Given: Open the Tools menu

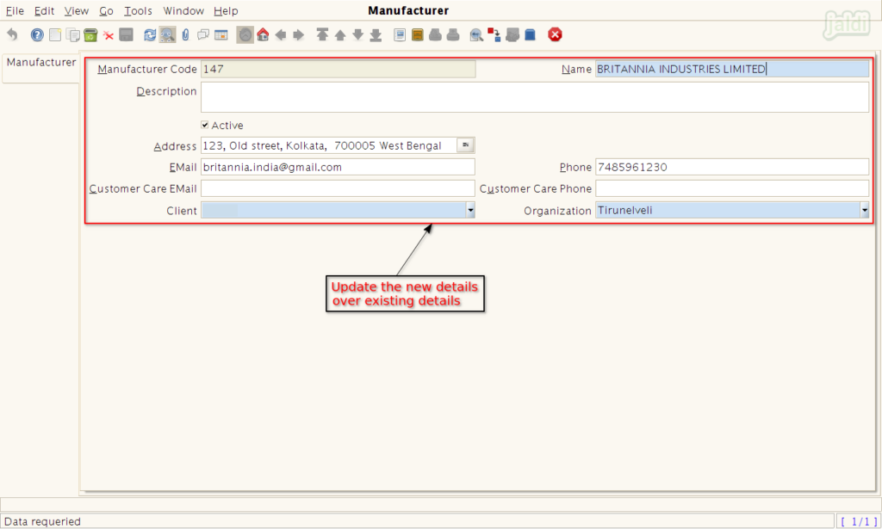Looking at the screenshot, I should click(x=139, y=10).
